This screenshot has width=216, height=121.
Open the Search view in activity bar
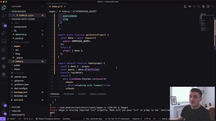[4, 16]
